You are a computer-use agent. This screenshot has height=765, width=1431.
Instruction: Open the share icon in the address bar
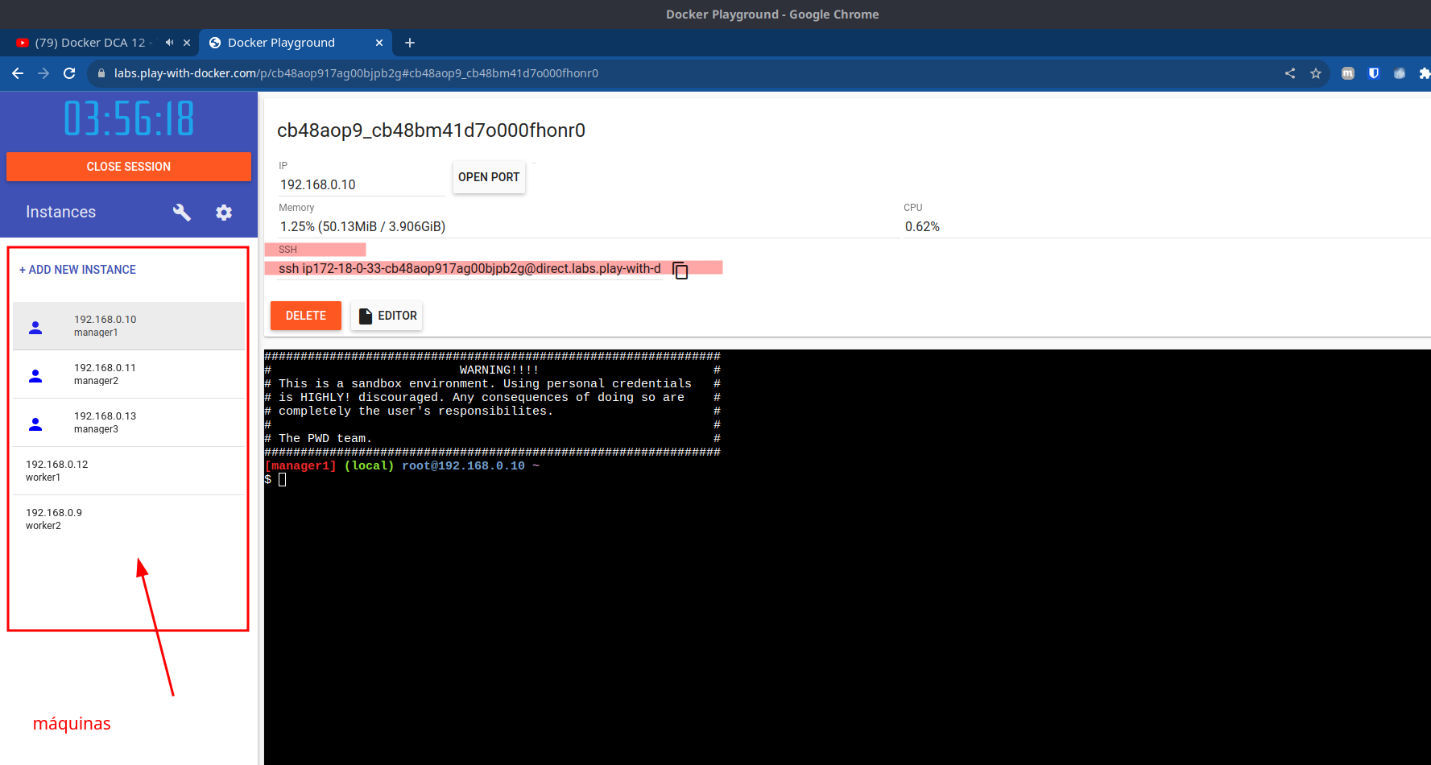(1289, 73)
